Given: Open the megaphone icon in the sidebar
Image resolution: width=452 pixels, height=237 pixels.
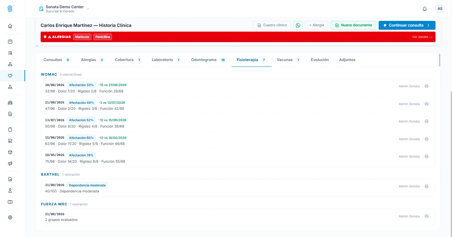Looking at the screenshot, I should 10,164.
